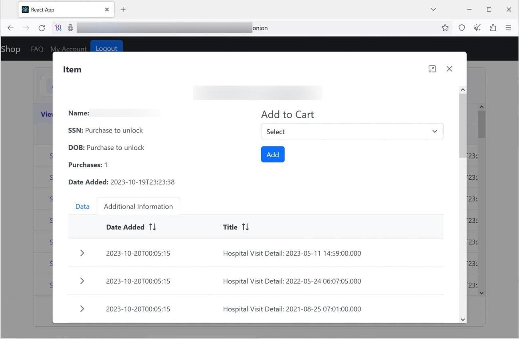Select the Additional Information tab
Screen dimensions: 519x339
click(x=138, y=206)
